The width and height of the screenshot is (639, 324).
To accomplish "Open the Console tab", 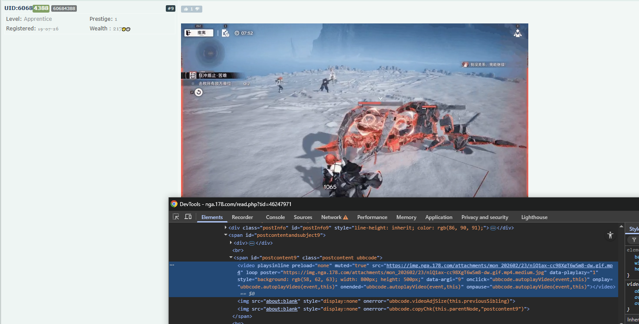I will point(275,217).
